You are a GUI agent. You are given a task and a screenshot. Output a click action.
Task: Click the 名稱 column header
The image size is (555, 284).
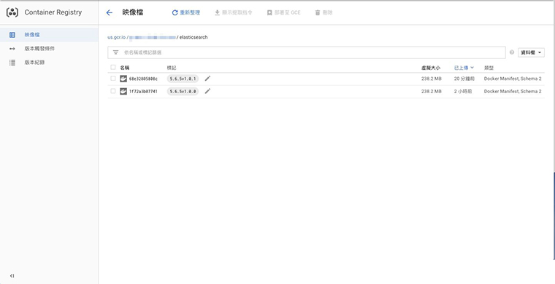click(x=125, y=68)
